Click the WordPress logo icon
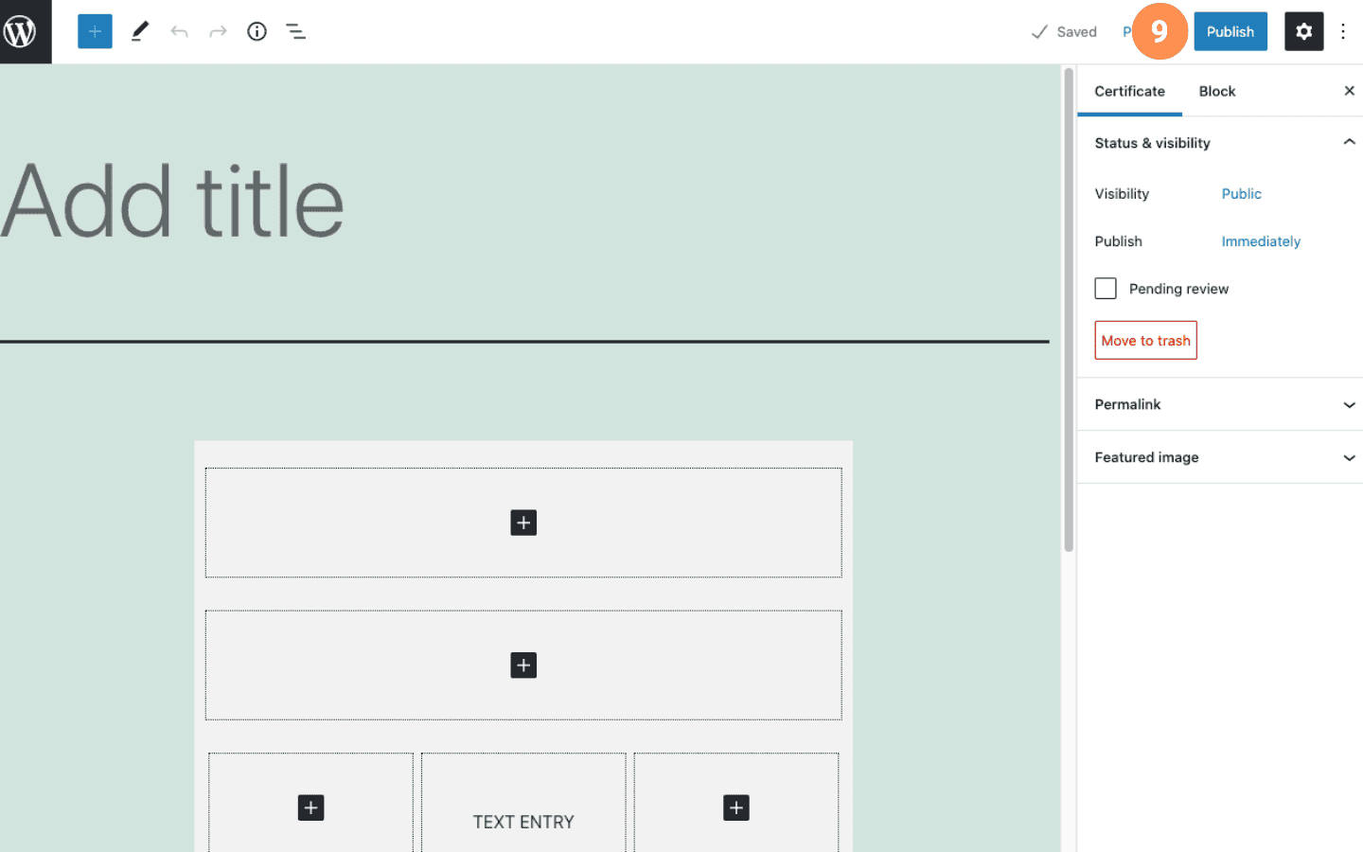Image resolution: width=1363 pixels, height=852 pixels. 21,31
